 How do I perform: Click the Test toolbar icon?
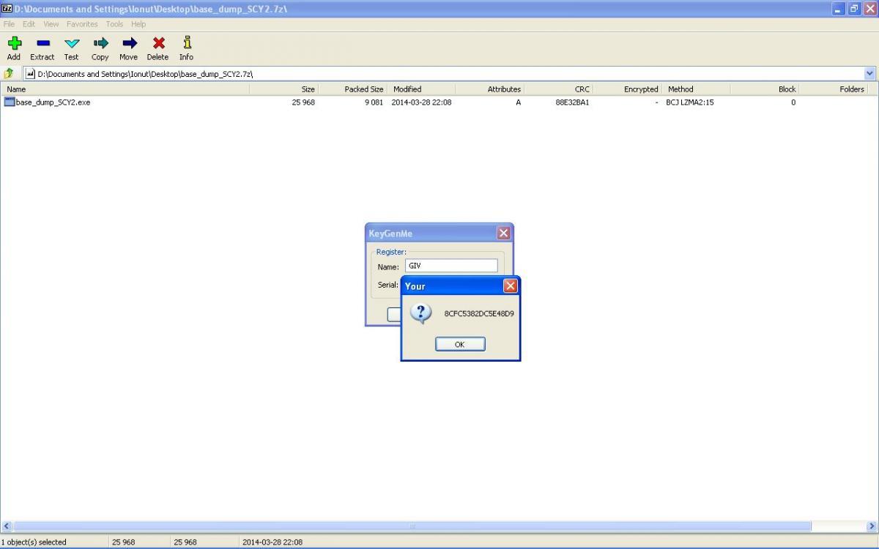(x=72, y=44)
